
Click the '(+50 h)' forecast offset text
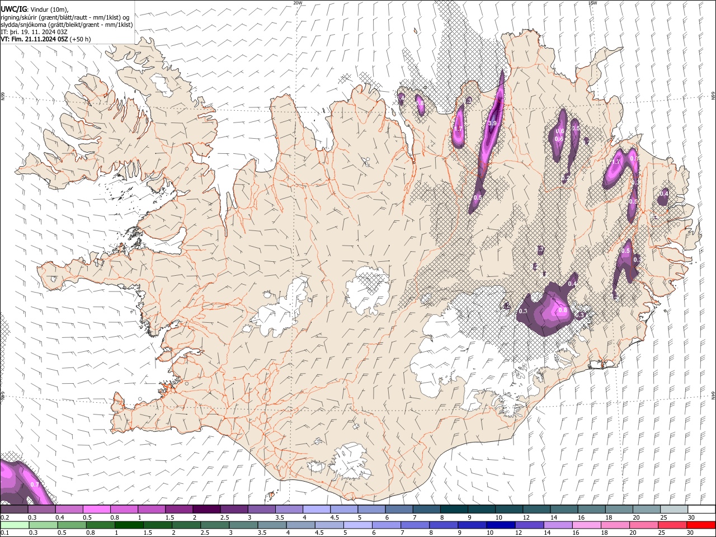coord(81,39)
